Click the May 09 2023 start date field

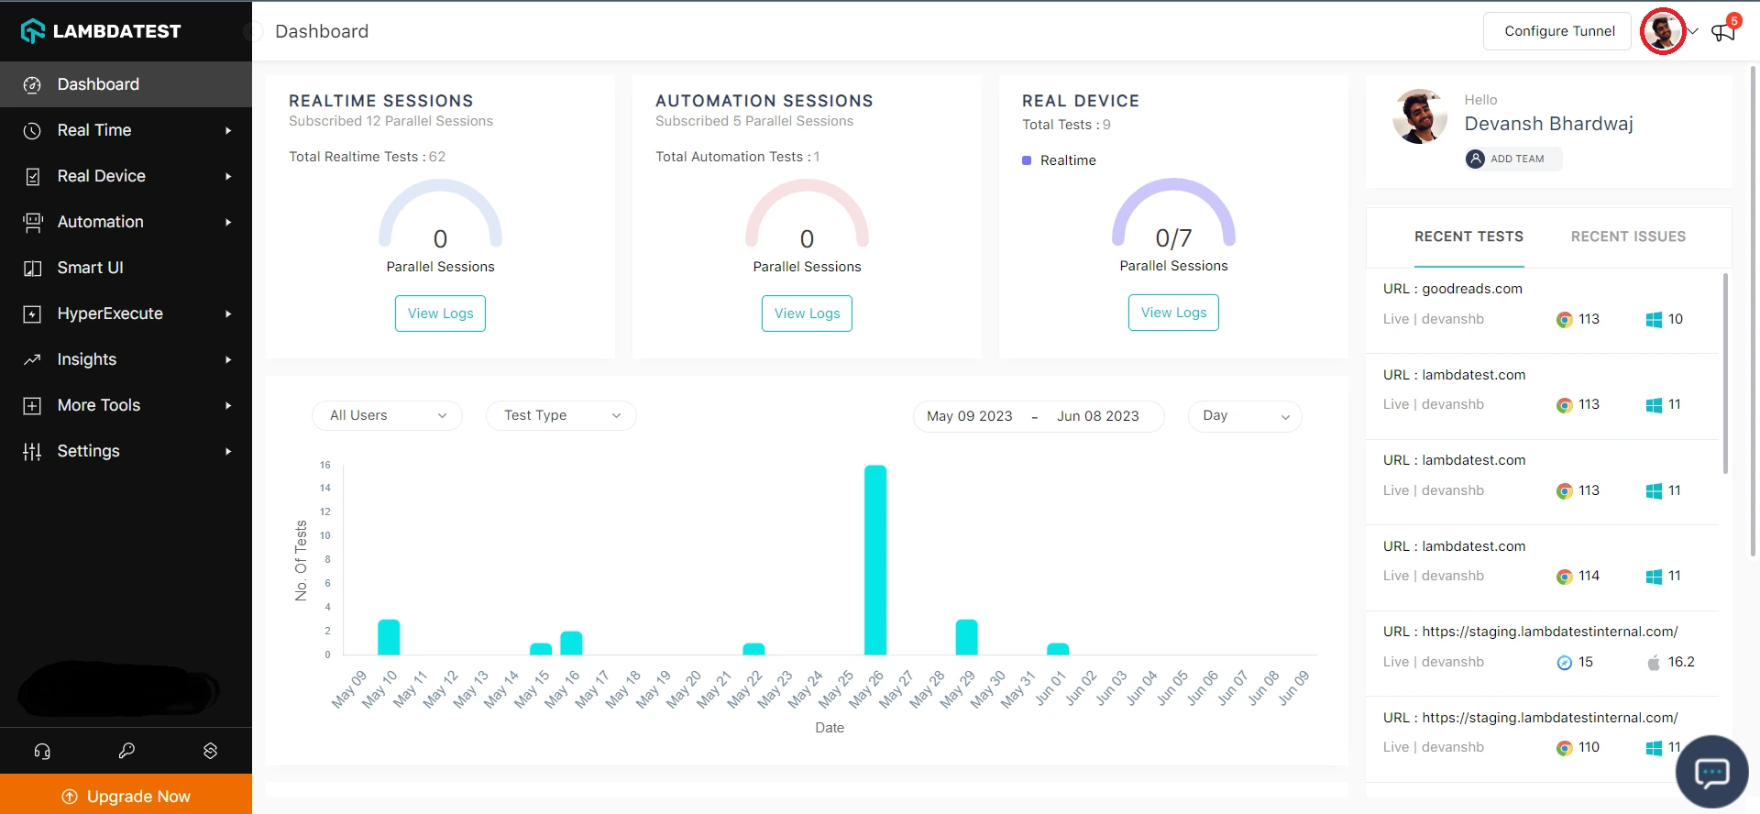970,416
